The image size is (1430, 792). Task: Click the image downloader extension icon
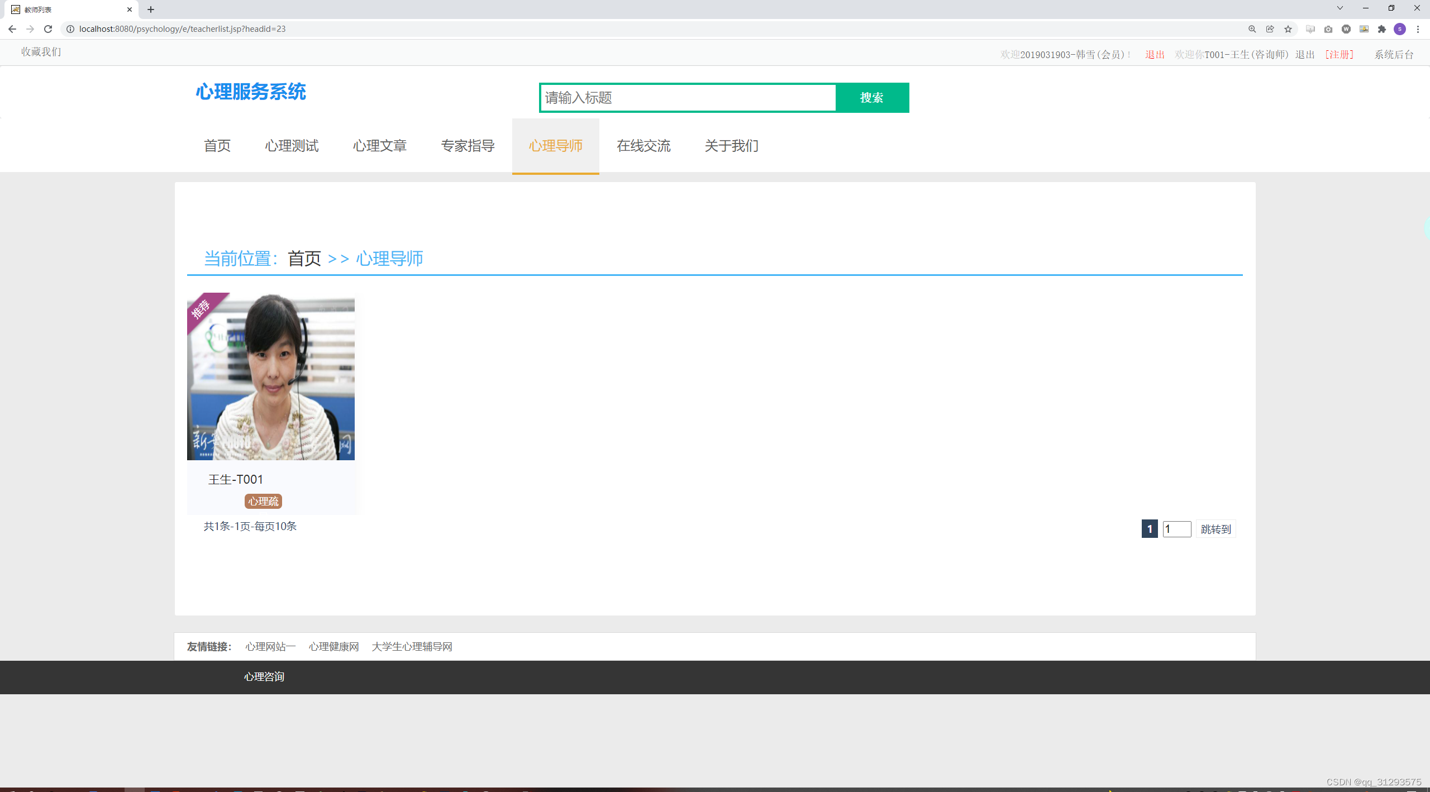[x=1365, y=28]
